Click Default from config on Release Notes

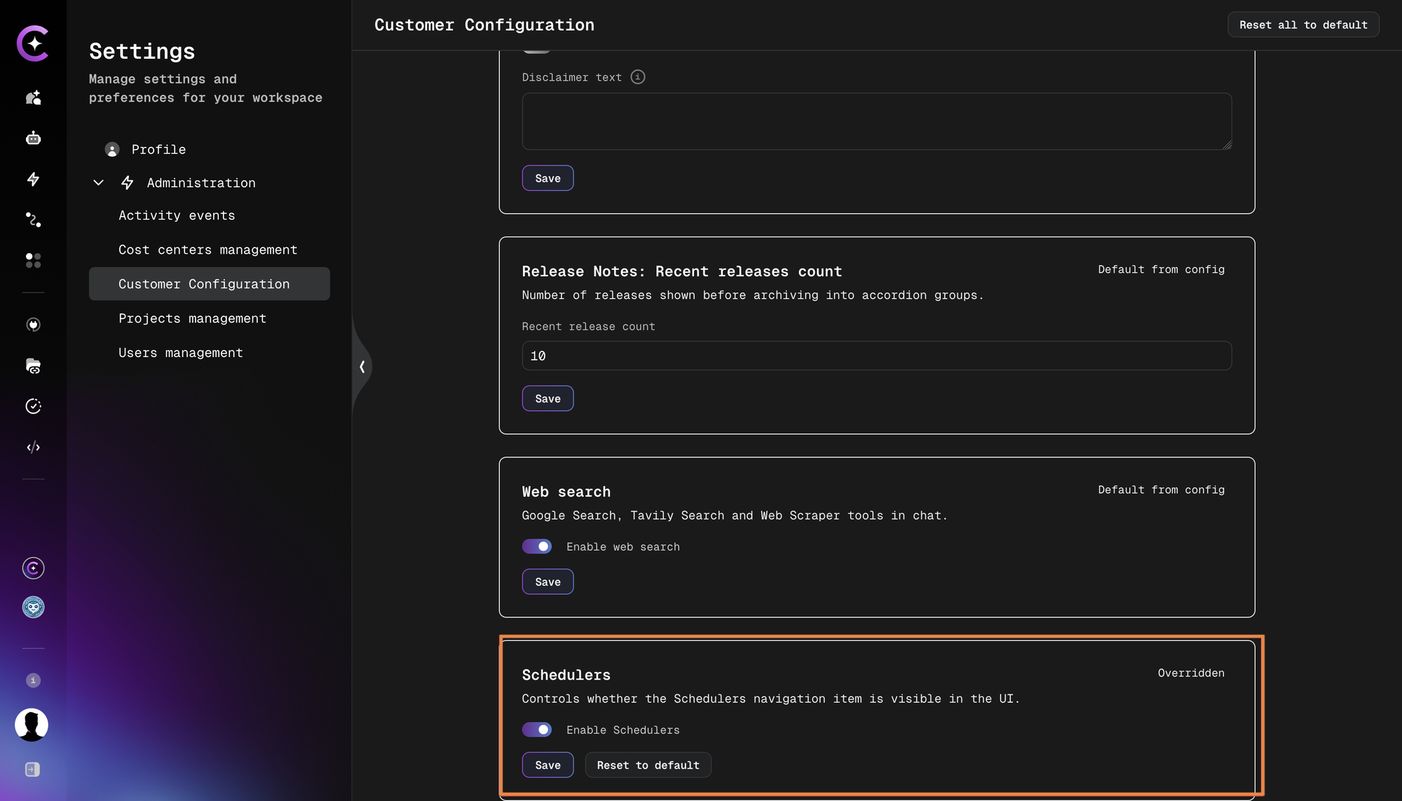coord(1161,269)
